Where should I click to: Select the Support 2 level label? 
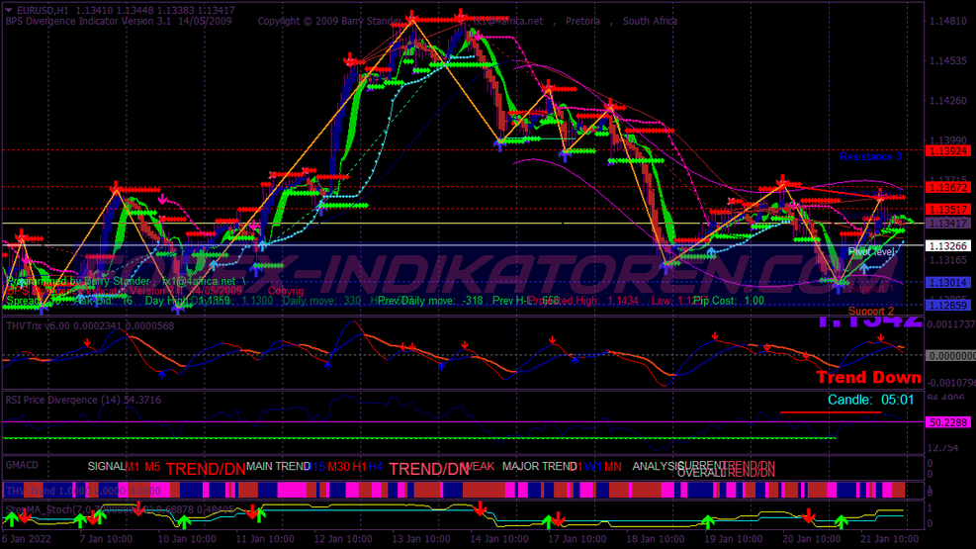coord(870,311)
